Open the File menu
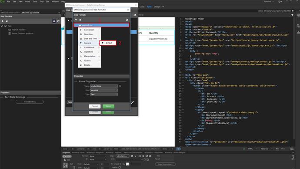 [x=9, y=2]
